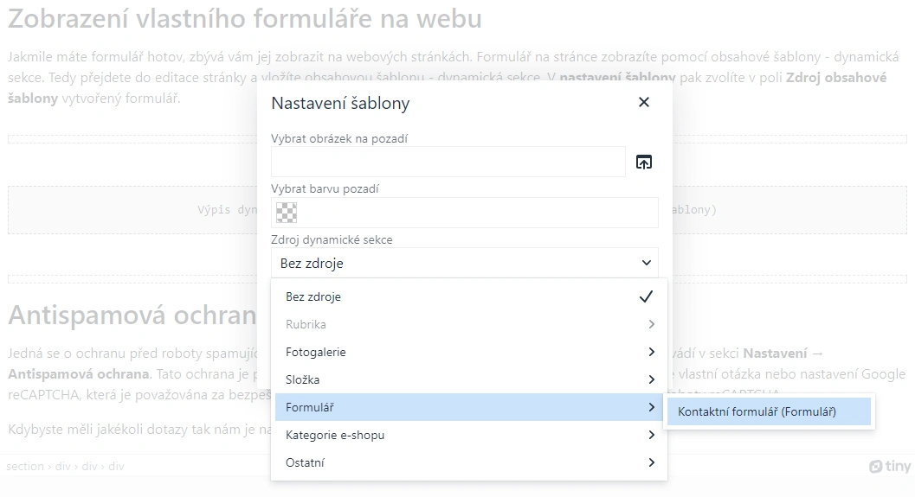Click the Složka chevron arrow
This screenshot has height=497, width=915.
click(x=651, y=379)
